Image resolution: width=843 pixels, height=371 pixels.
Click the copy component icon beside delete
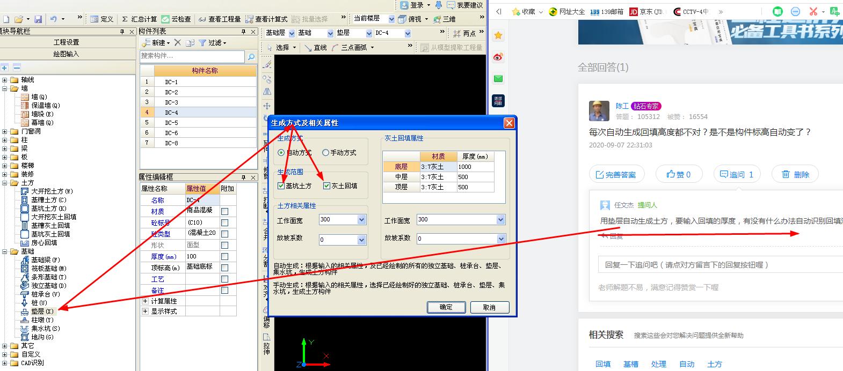point(191,42)
